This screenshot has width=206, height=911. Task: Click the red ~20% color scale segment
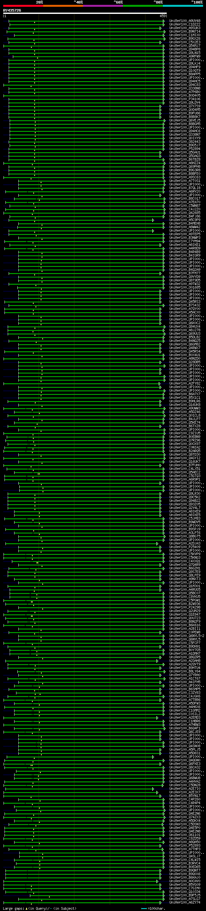click(23, 6)
